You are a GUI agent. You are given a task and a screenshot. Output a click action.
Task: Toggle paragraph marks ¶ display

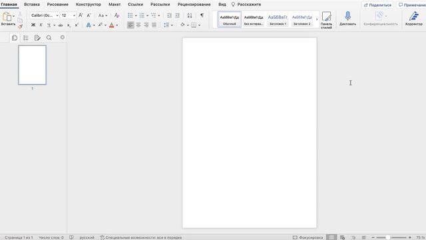point(202,15)
